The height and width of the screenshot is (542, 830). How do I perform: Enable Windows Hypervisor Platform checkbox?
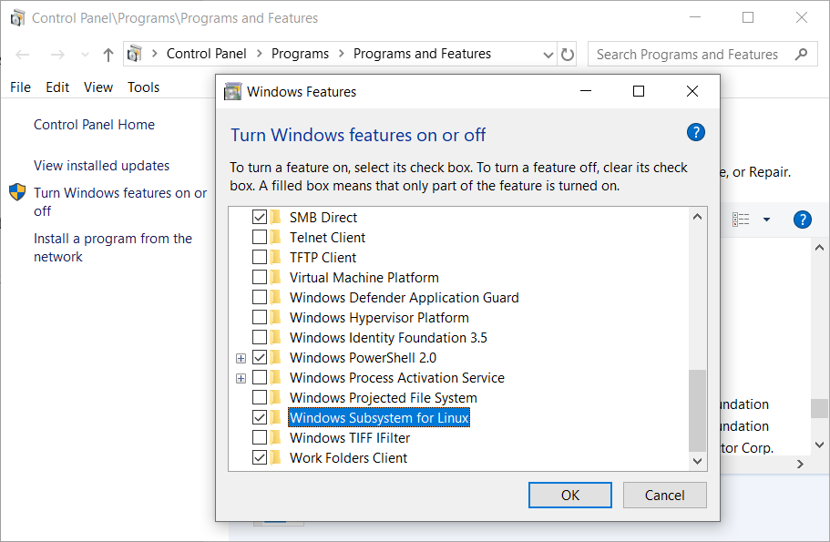260,318
